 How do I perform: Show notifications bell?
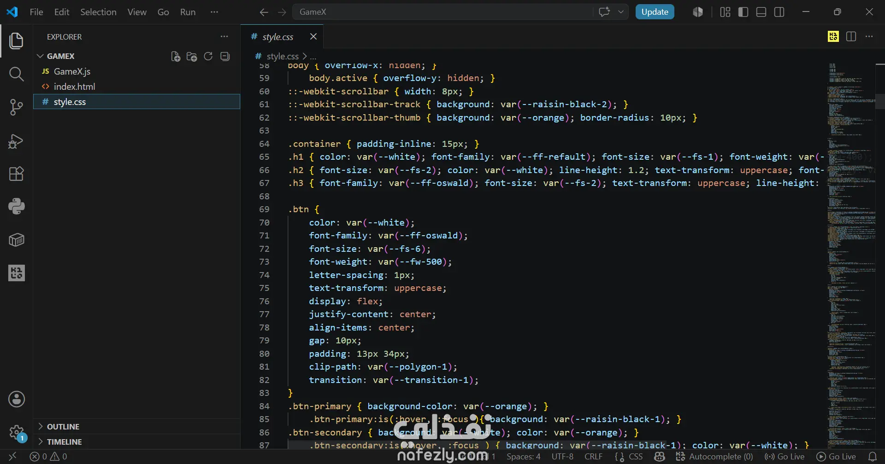click(873, 457)
